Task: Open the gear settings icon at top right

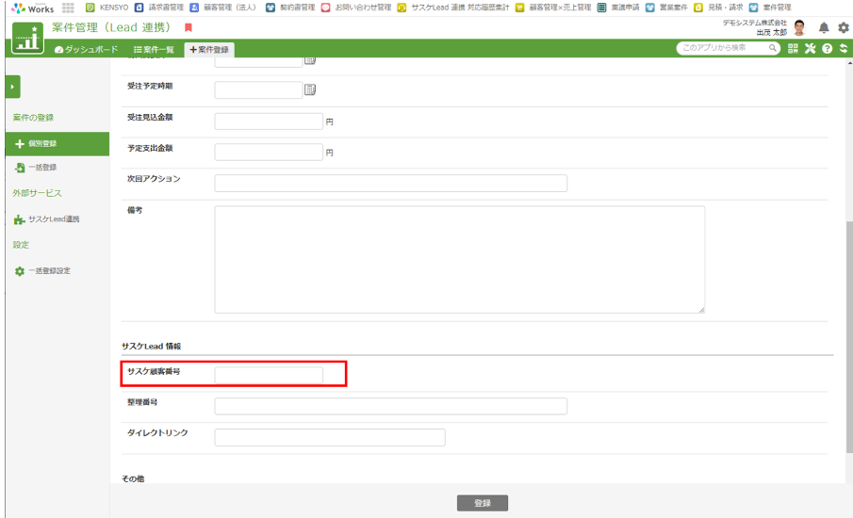Action: click(x=843, y=27)
